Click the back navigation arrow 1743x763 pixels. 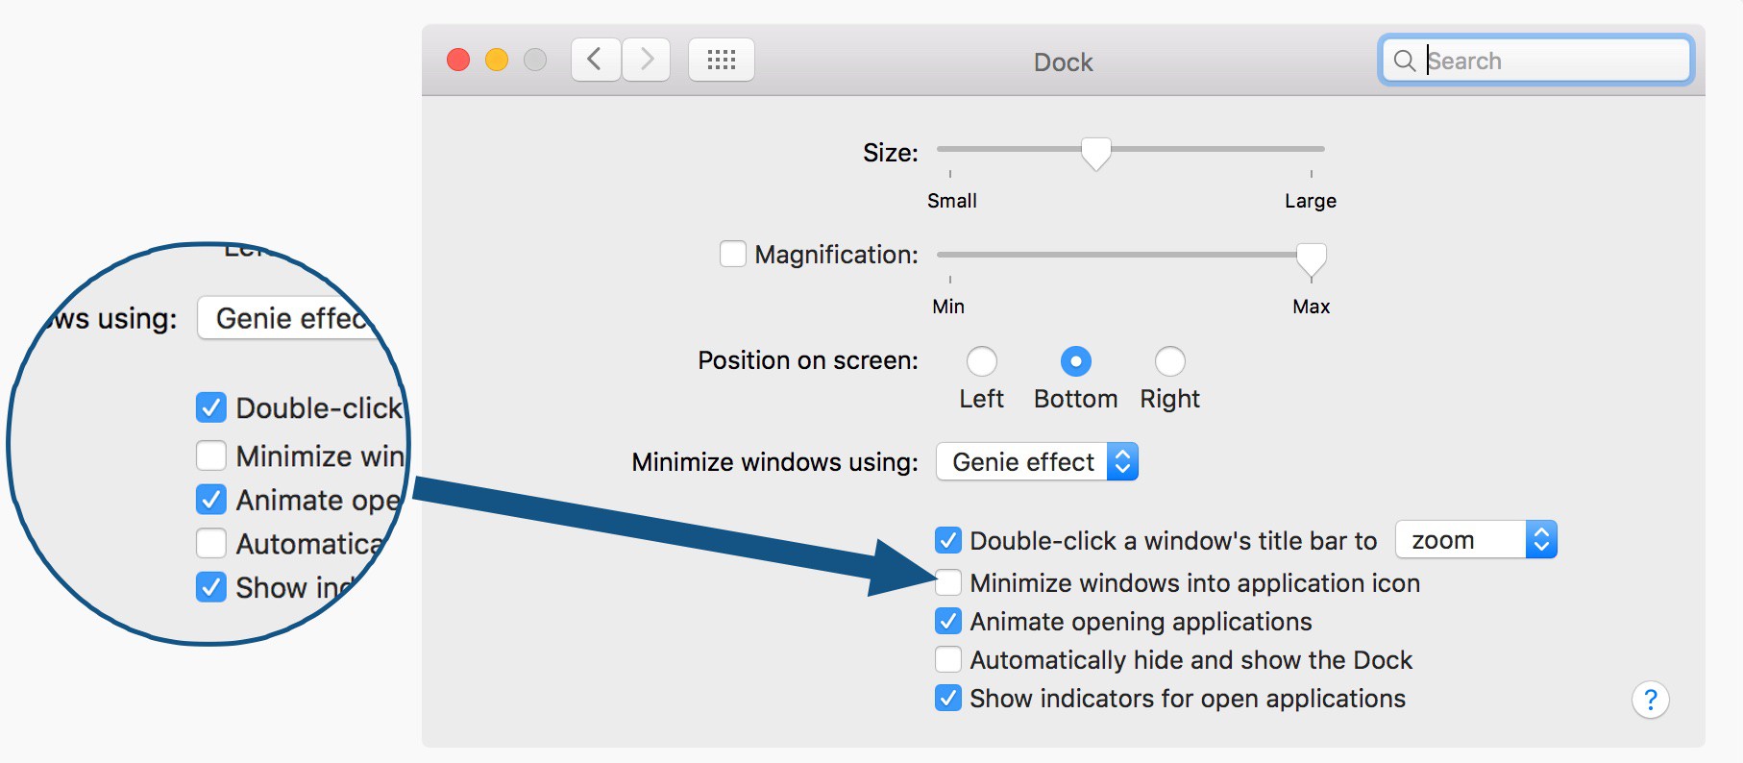(595, 59)
